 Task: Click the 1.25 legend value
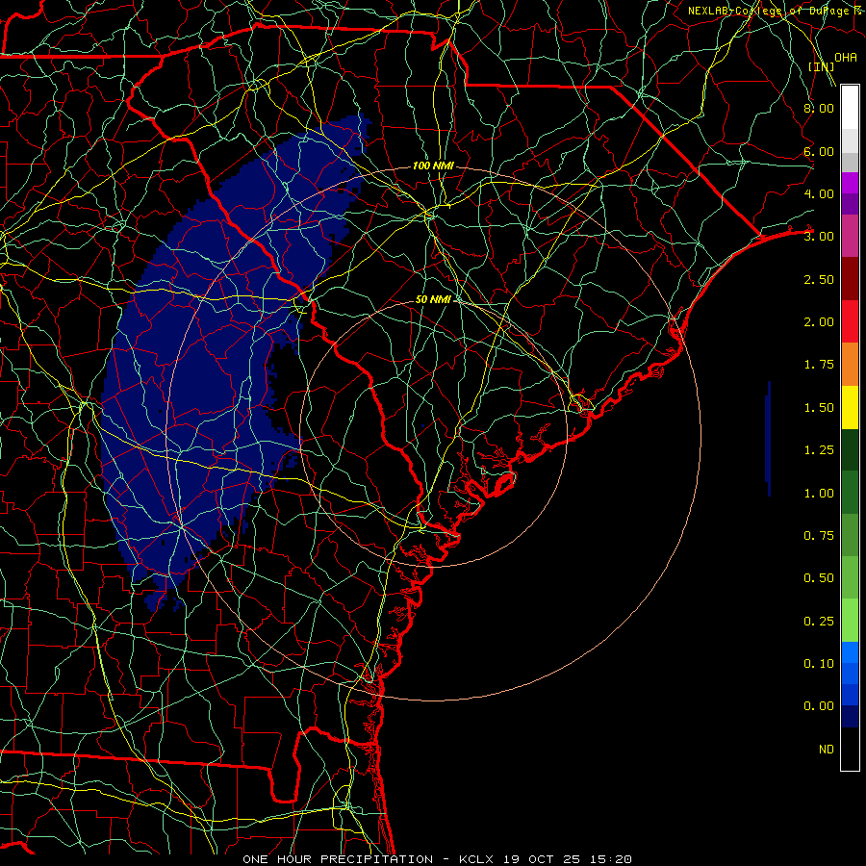tap(819, 450)
